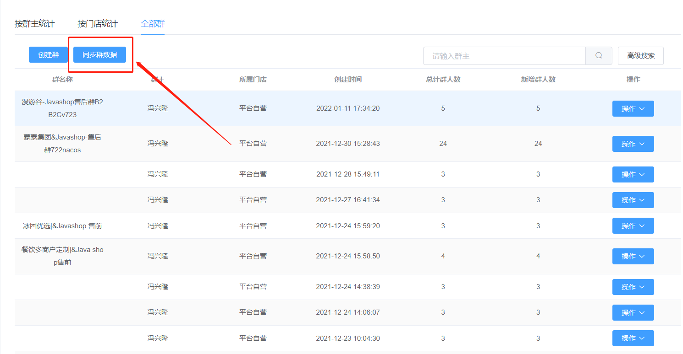Click the 群名称 column header
Image resolution: width=683 pixels, height=354 pixels.
62,80
